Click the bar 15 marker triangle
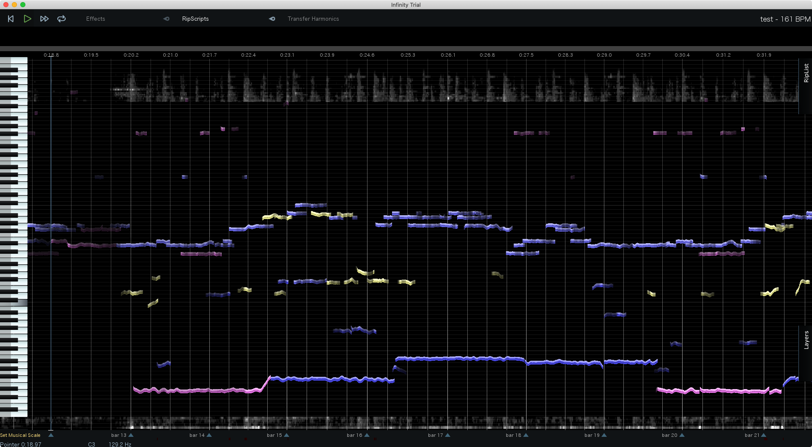 287,435
